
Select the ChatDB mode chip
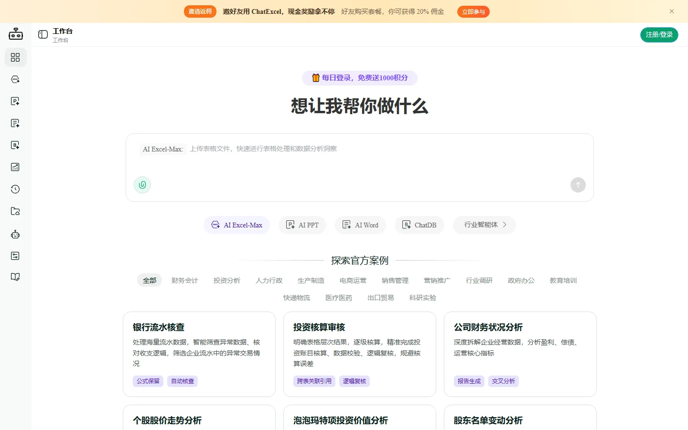coord(419,225)
